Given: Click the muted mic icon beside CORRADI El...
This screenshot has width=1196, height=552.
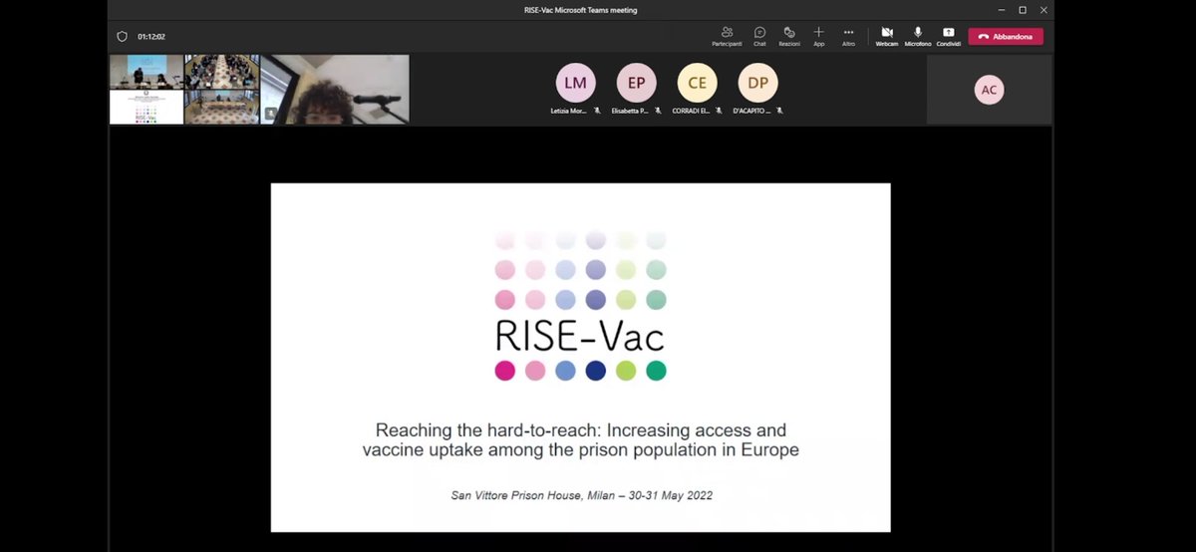Looking at the screenshot, I should [x=719, y=111].
